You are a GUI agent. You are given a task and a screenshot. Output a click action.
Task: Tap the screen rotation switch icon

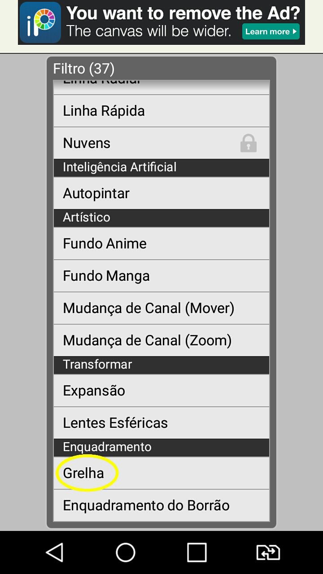pyautogui.click(x=268, y=552)
